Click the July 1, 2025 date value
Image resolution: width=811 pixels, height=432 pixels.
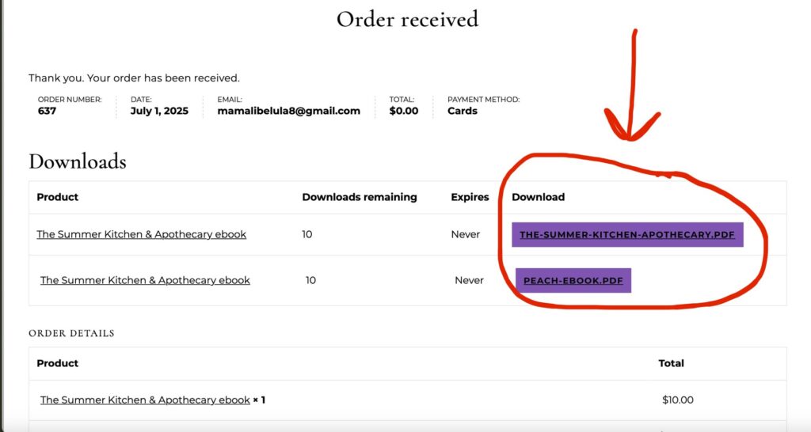(159, 111)
